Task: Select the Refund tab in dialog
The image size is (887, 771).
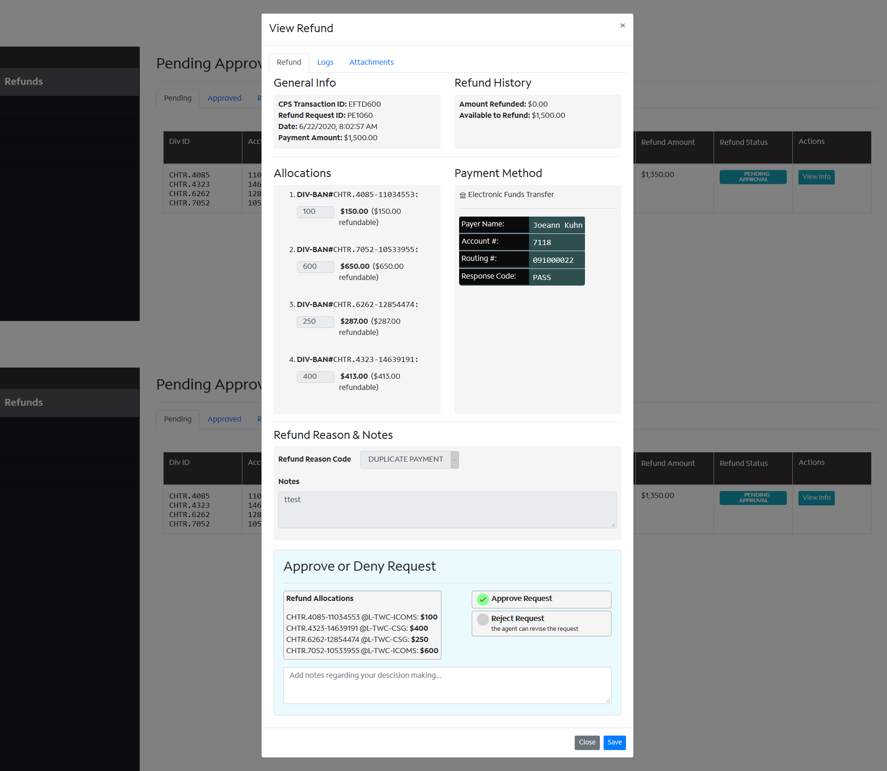Action: point(289,62)
